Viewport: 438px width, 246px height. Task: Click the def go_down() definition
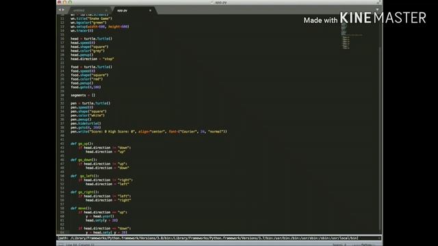pos(83,160)
